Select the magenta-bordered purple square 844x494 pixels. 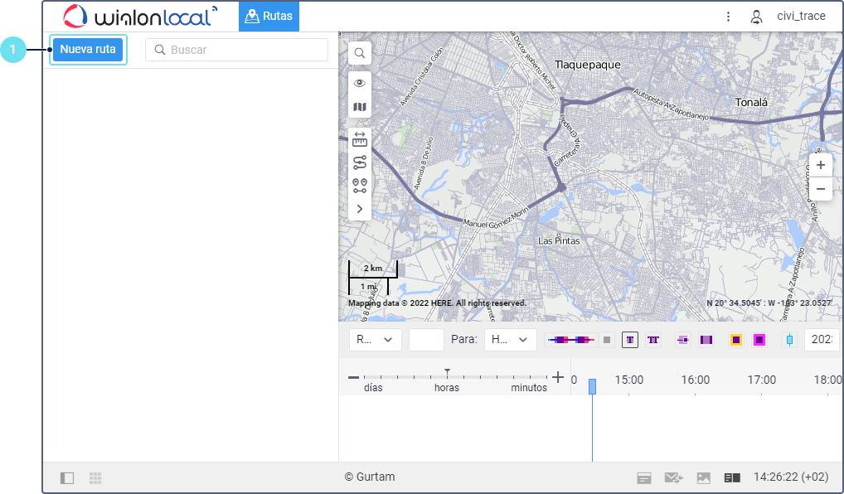tap(759, 340)
